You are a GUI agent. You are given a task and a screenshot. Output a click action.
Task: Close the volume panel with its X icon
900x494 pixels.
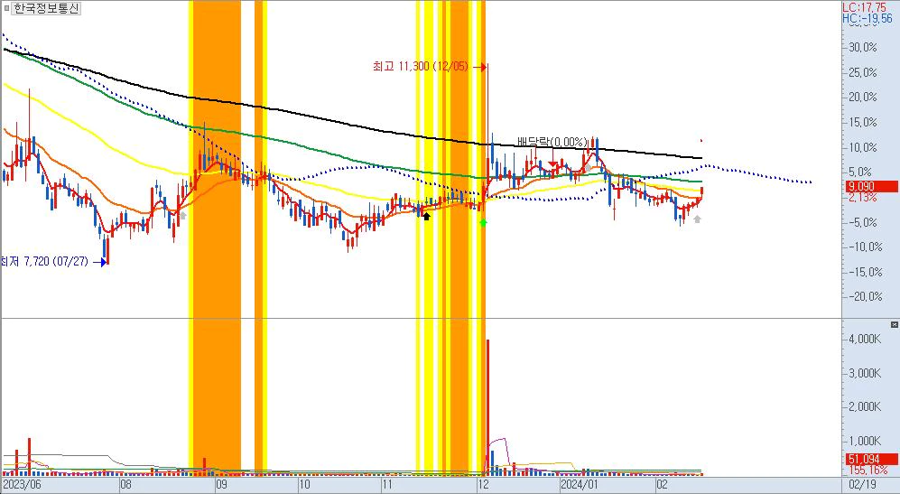tap(895, 325)
